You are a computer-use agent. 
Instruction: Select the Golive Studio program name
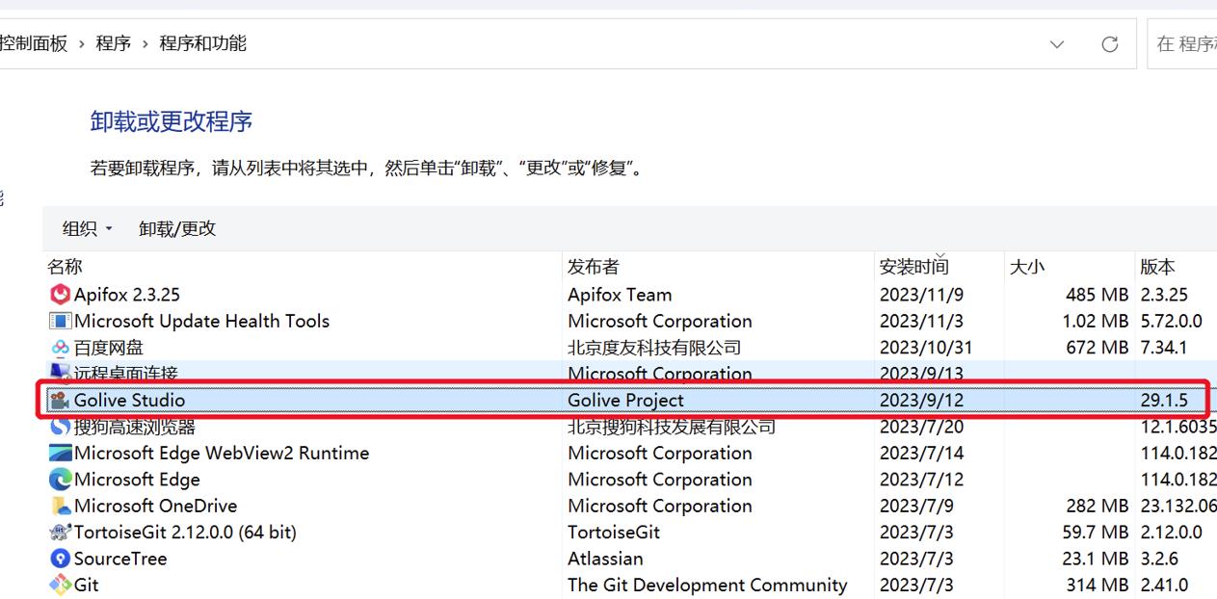click(129, 401)
